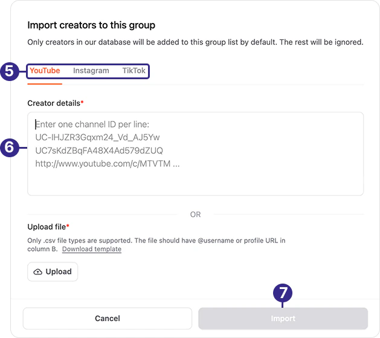Switch to the Instagram tab
380x338 pixels.
tap(91, 71)
